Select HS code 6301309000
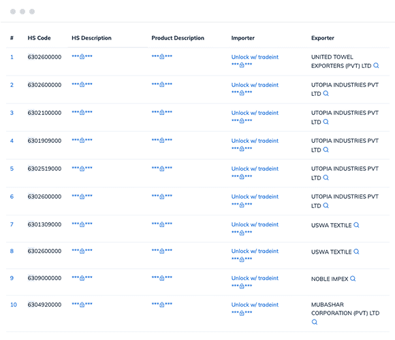Viewport: 395px width, 340px height. [x=44, y=224]
